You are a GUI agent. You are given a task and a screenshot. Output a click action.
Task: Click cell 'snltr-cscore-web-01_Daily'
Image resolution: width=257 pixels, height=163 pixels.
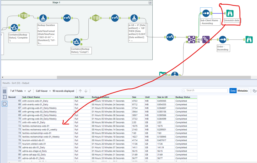tap(48, 101)
